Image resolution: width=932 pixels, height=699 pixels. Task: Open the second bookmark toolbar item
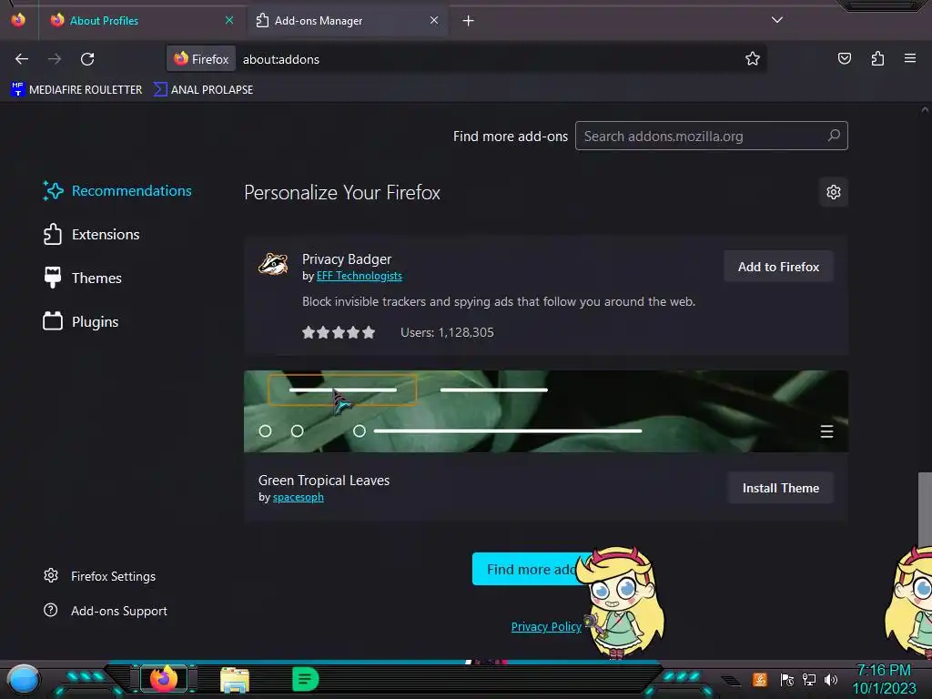[x=203, y=90]
